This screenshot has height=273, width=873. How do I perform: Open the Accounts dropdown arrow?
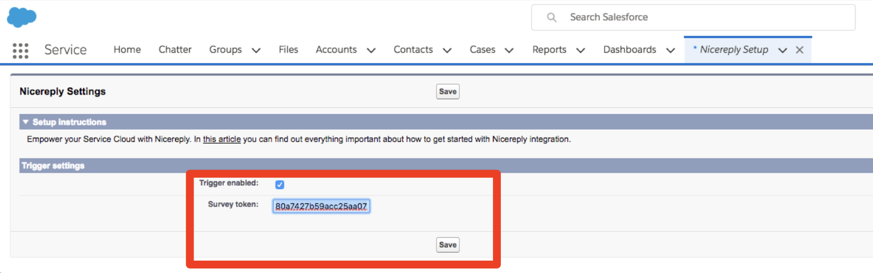click(x=371, y=50)
